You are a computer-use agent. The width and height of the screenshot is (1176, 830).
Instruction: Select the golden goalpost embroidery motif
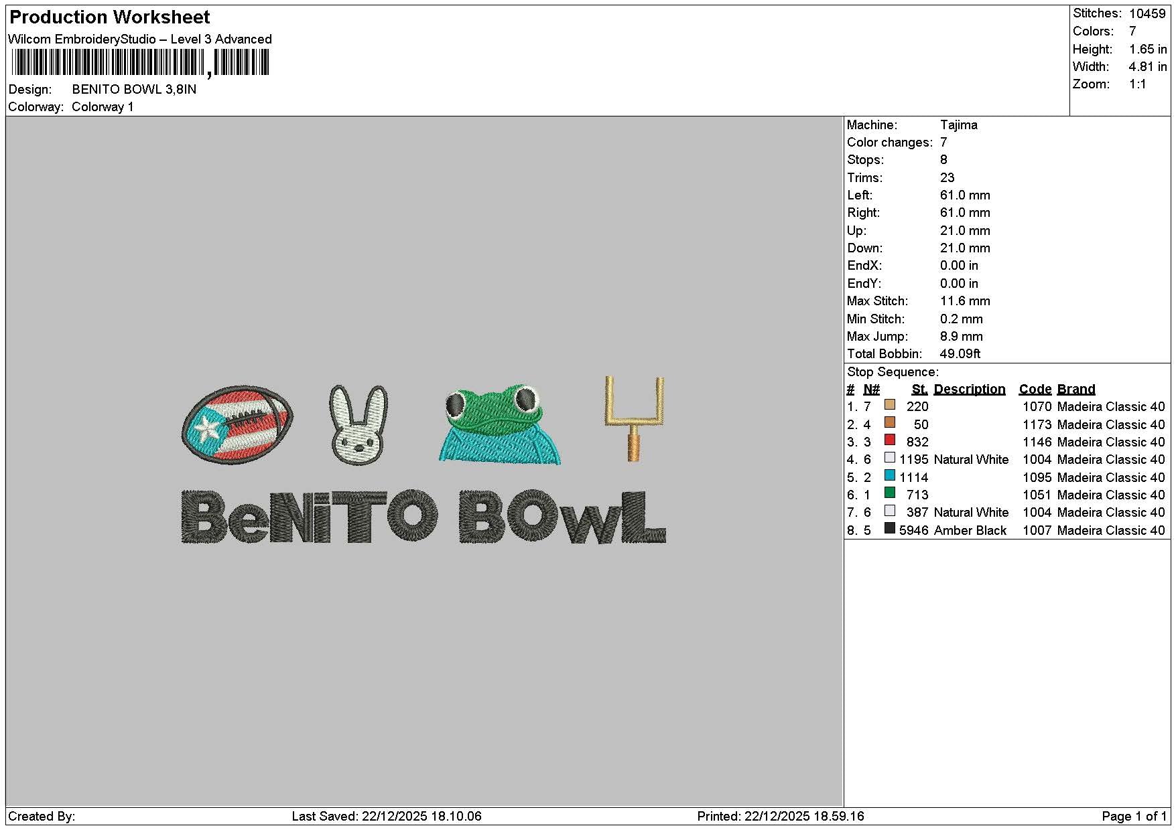634,419
